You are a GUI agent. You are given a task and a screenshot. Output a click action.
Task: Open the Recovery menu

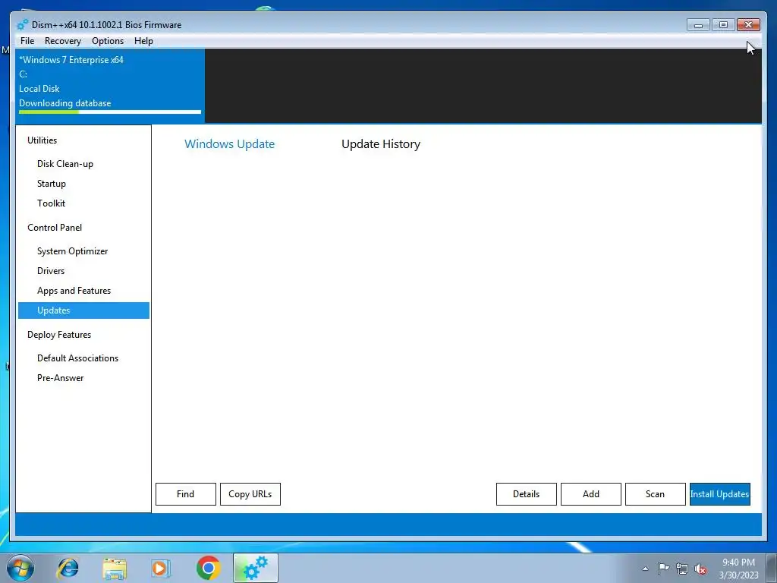(x=62, y=41)
